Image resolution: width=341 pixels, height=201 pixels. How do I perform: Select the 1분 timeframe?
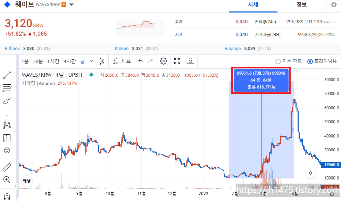pyautogui.click(x=25, y=61)
